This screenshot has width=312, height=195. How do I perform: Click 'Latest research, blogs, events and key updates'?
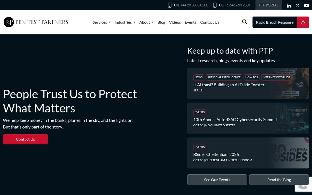pos(231,61)
